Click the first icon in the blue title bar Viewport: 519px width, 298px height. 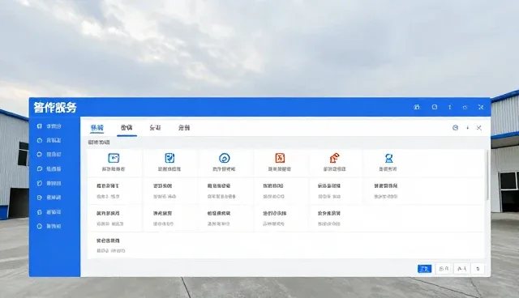[x=417, y=107]
